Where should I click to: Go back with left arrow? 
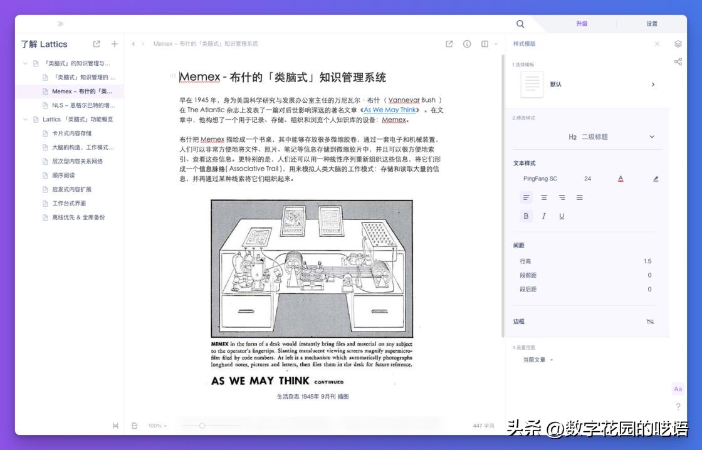(x=134, y=44)
